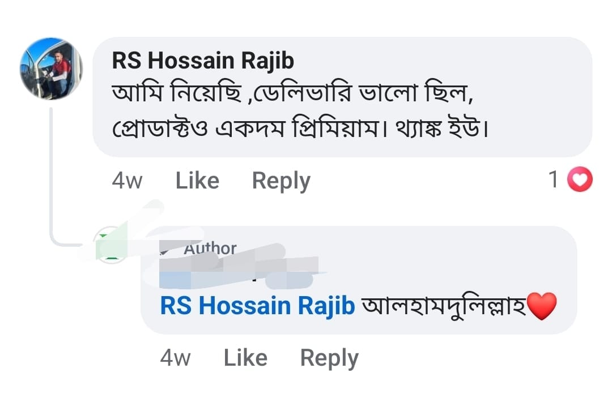Reply to RS Hossain Rajib's top comment
The image size is (612, 398).
pyautogui.click(x=281, y=181)
